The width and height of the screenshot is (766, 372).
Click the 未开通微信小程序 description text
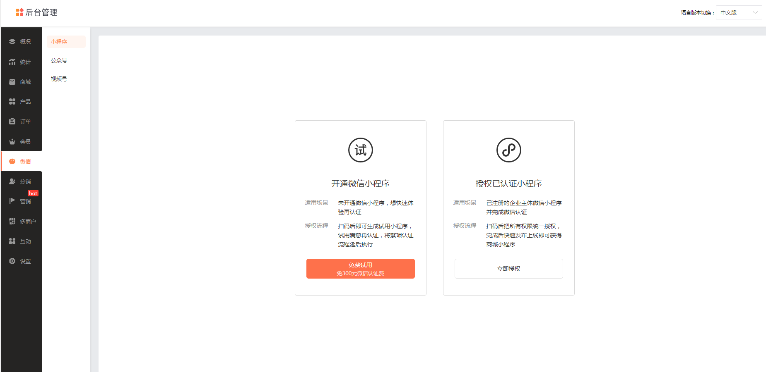click(376, 207)
